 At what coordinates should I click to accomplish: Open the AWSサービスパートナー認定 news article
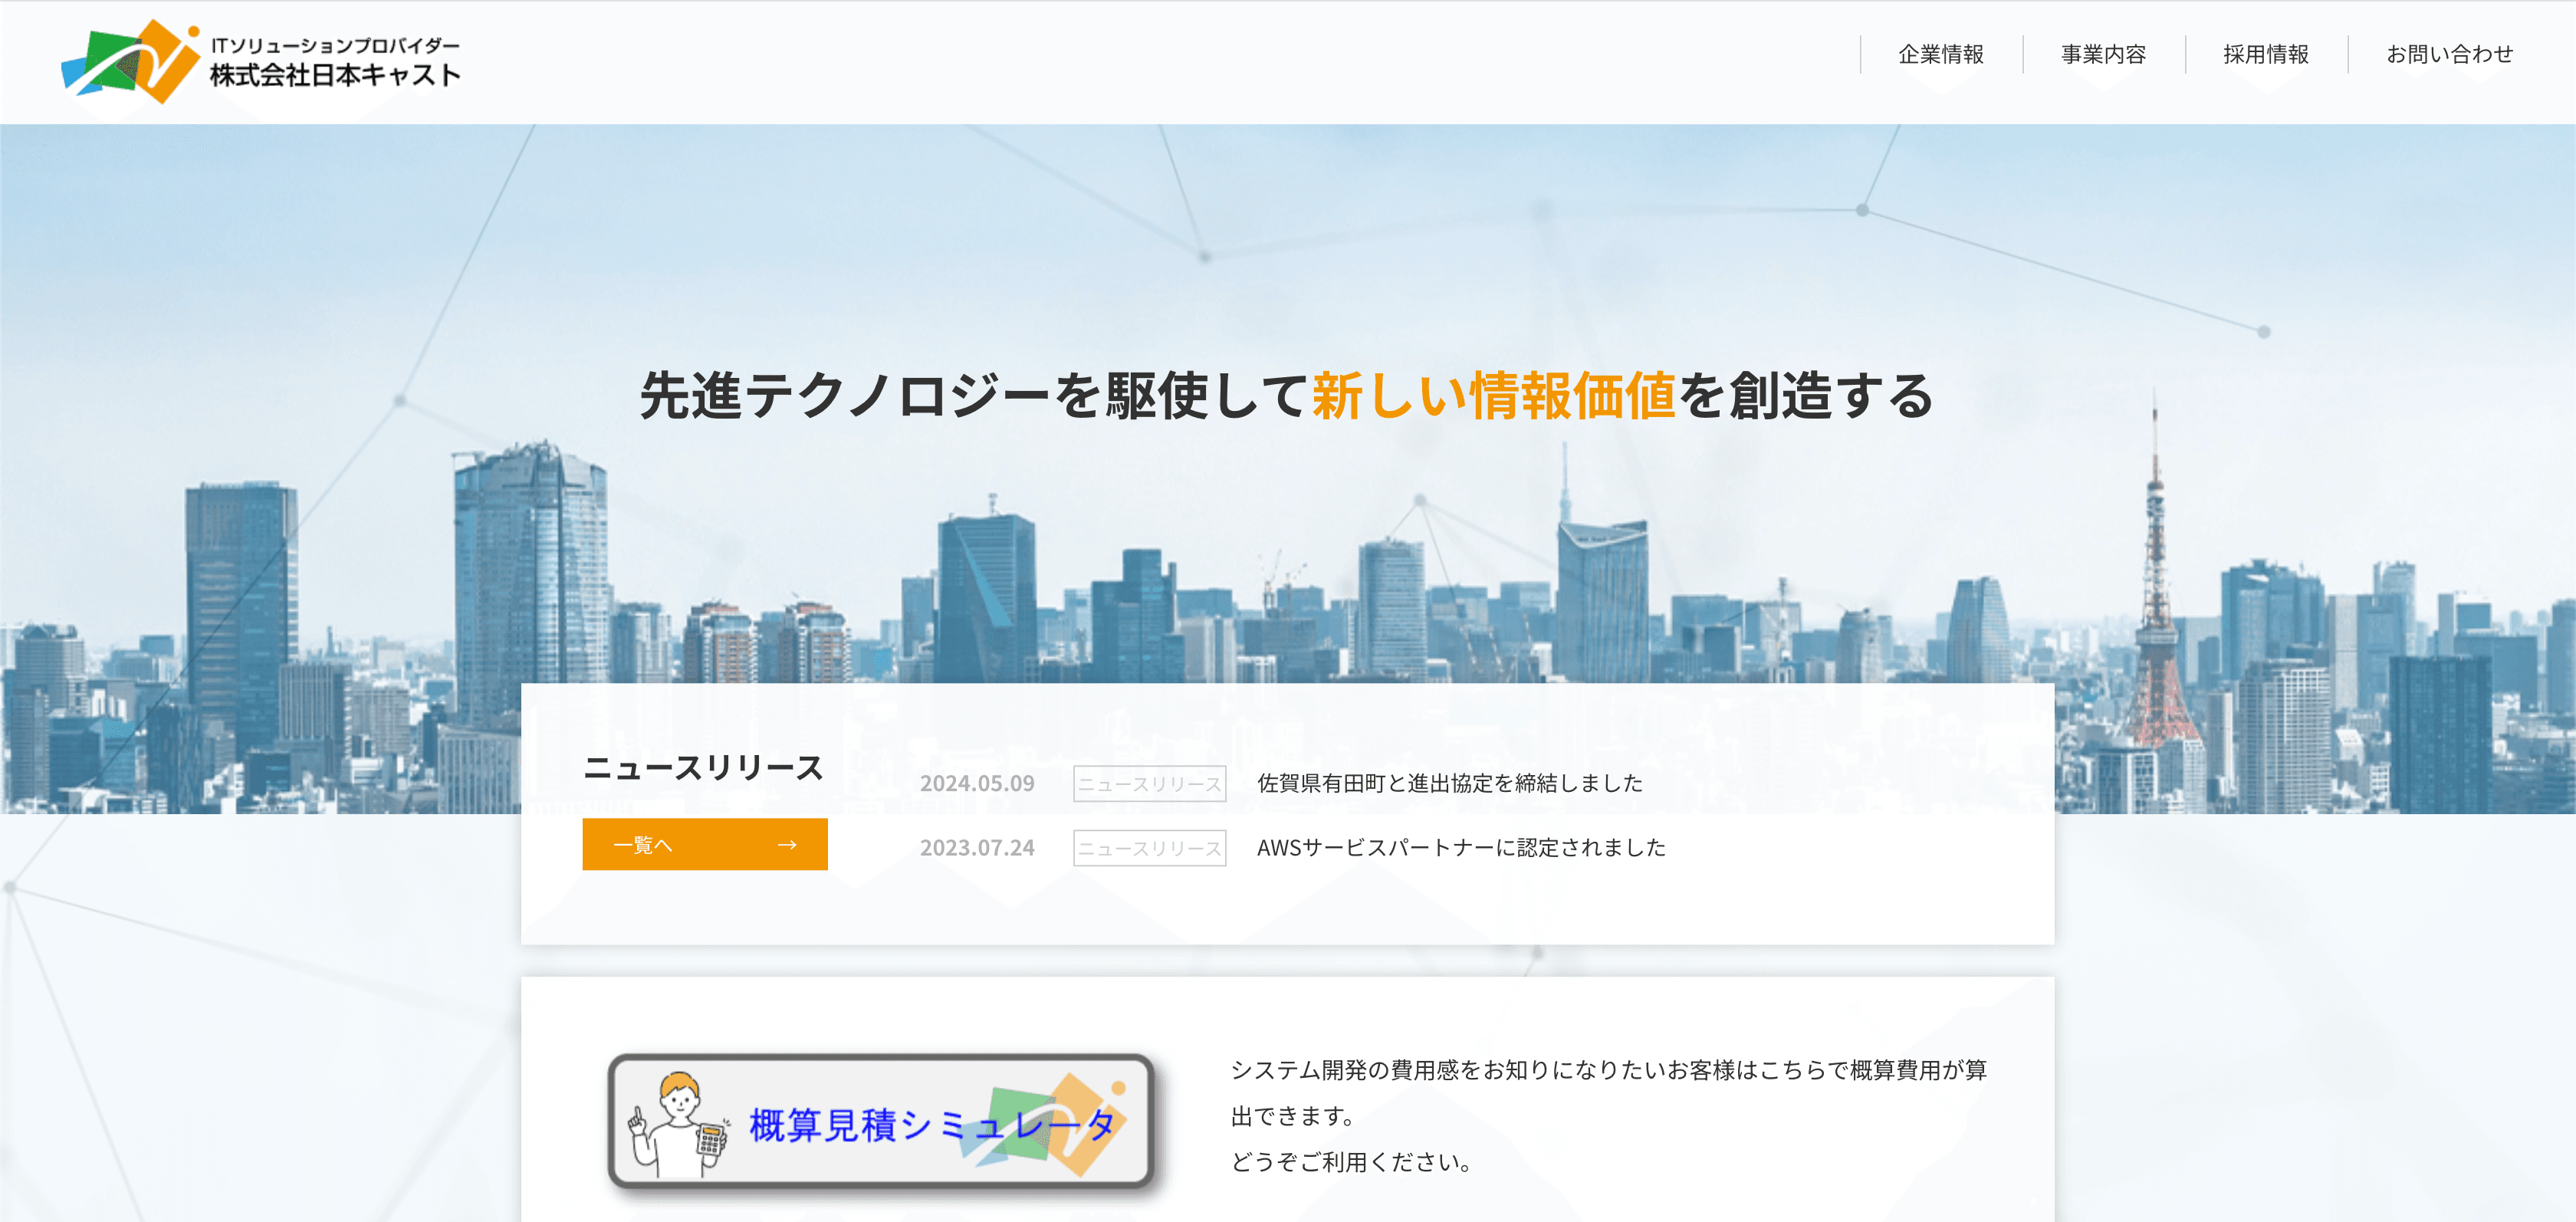pos(1460,847)
